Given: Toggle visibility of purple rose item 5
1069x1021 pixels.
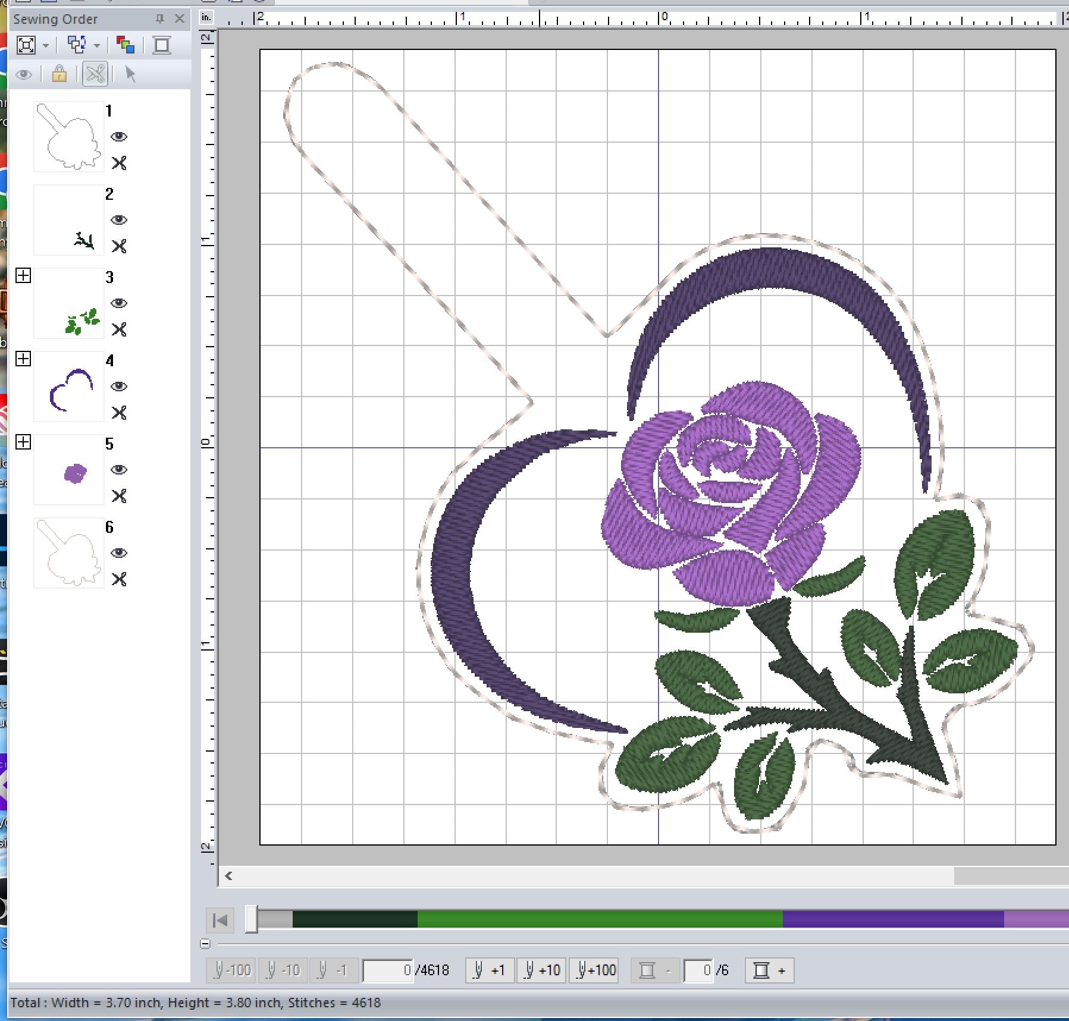Looking at the screenshot, I should [x=119, y=470].
